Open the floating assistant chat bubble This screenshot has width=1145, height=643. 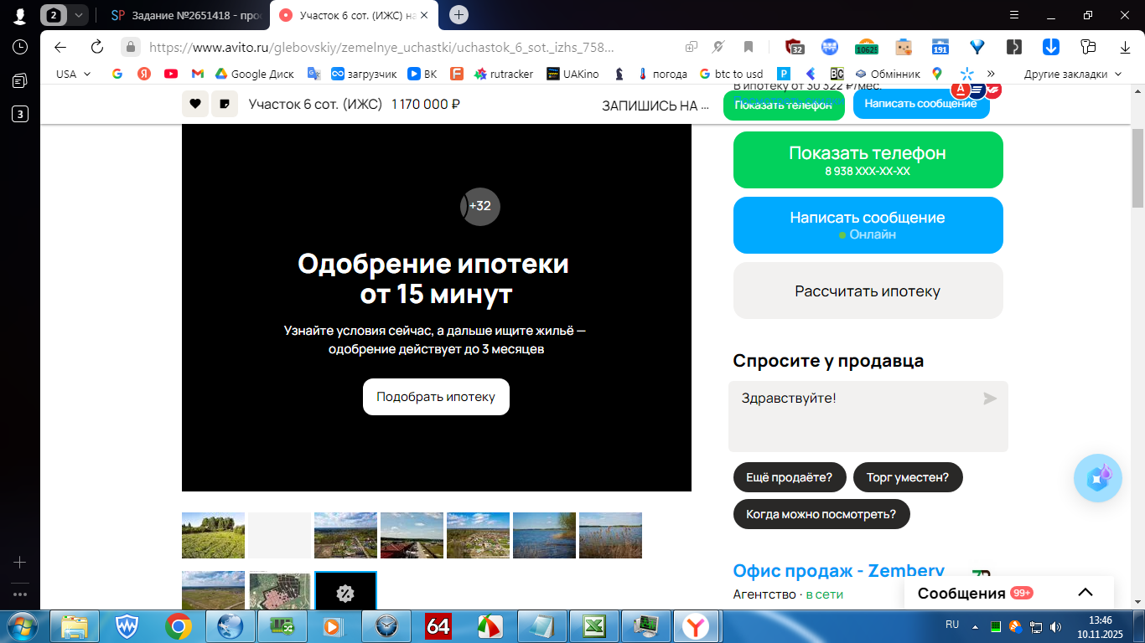pyautogui.click(x=1098, y=478)
